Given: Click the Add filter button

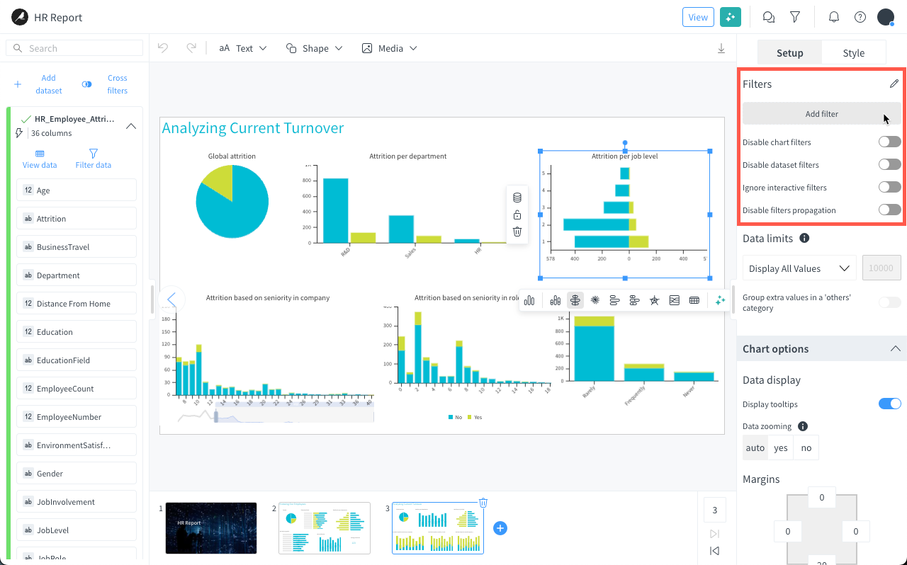Looking at the screenshot, I should point(821,114).
